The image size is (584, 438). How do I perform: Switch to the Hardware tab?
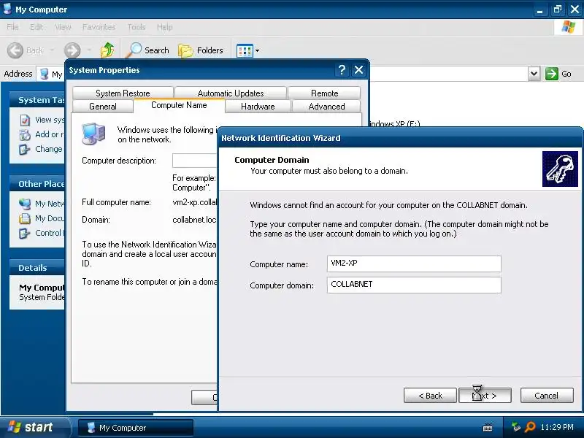(x=258, y=107)
